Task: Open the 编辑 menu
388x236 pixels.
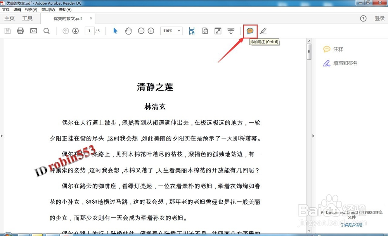Action: [x=17, y=10]
